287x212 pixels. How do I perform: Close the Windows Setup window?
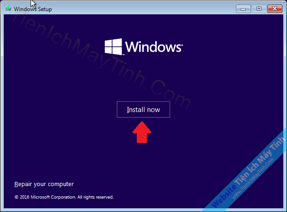pos(275,9)
